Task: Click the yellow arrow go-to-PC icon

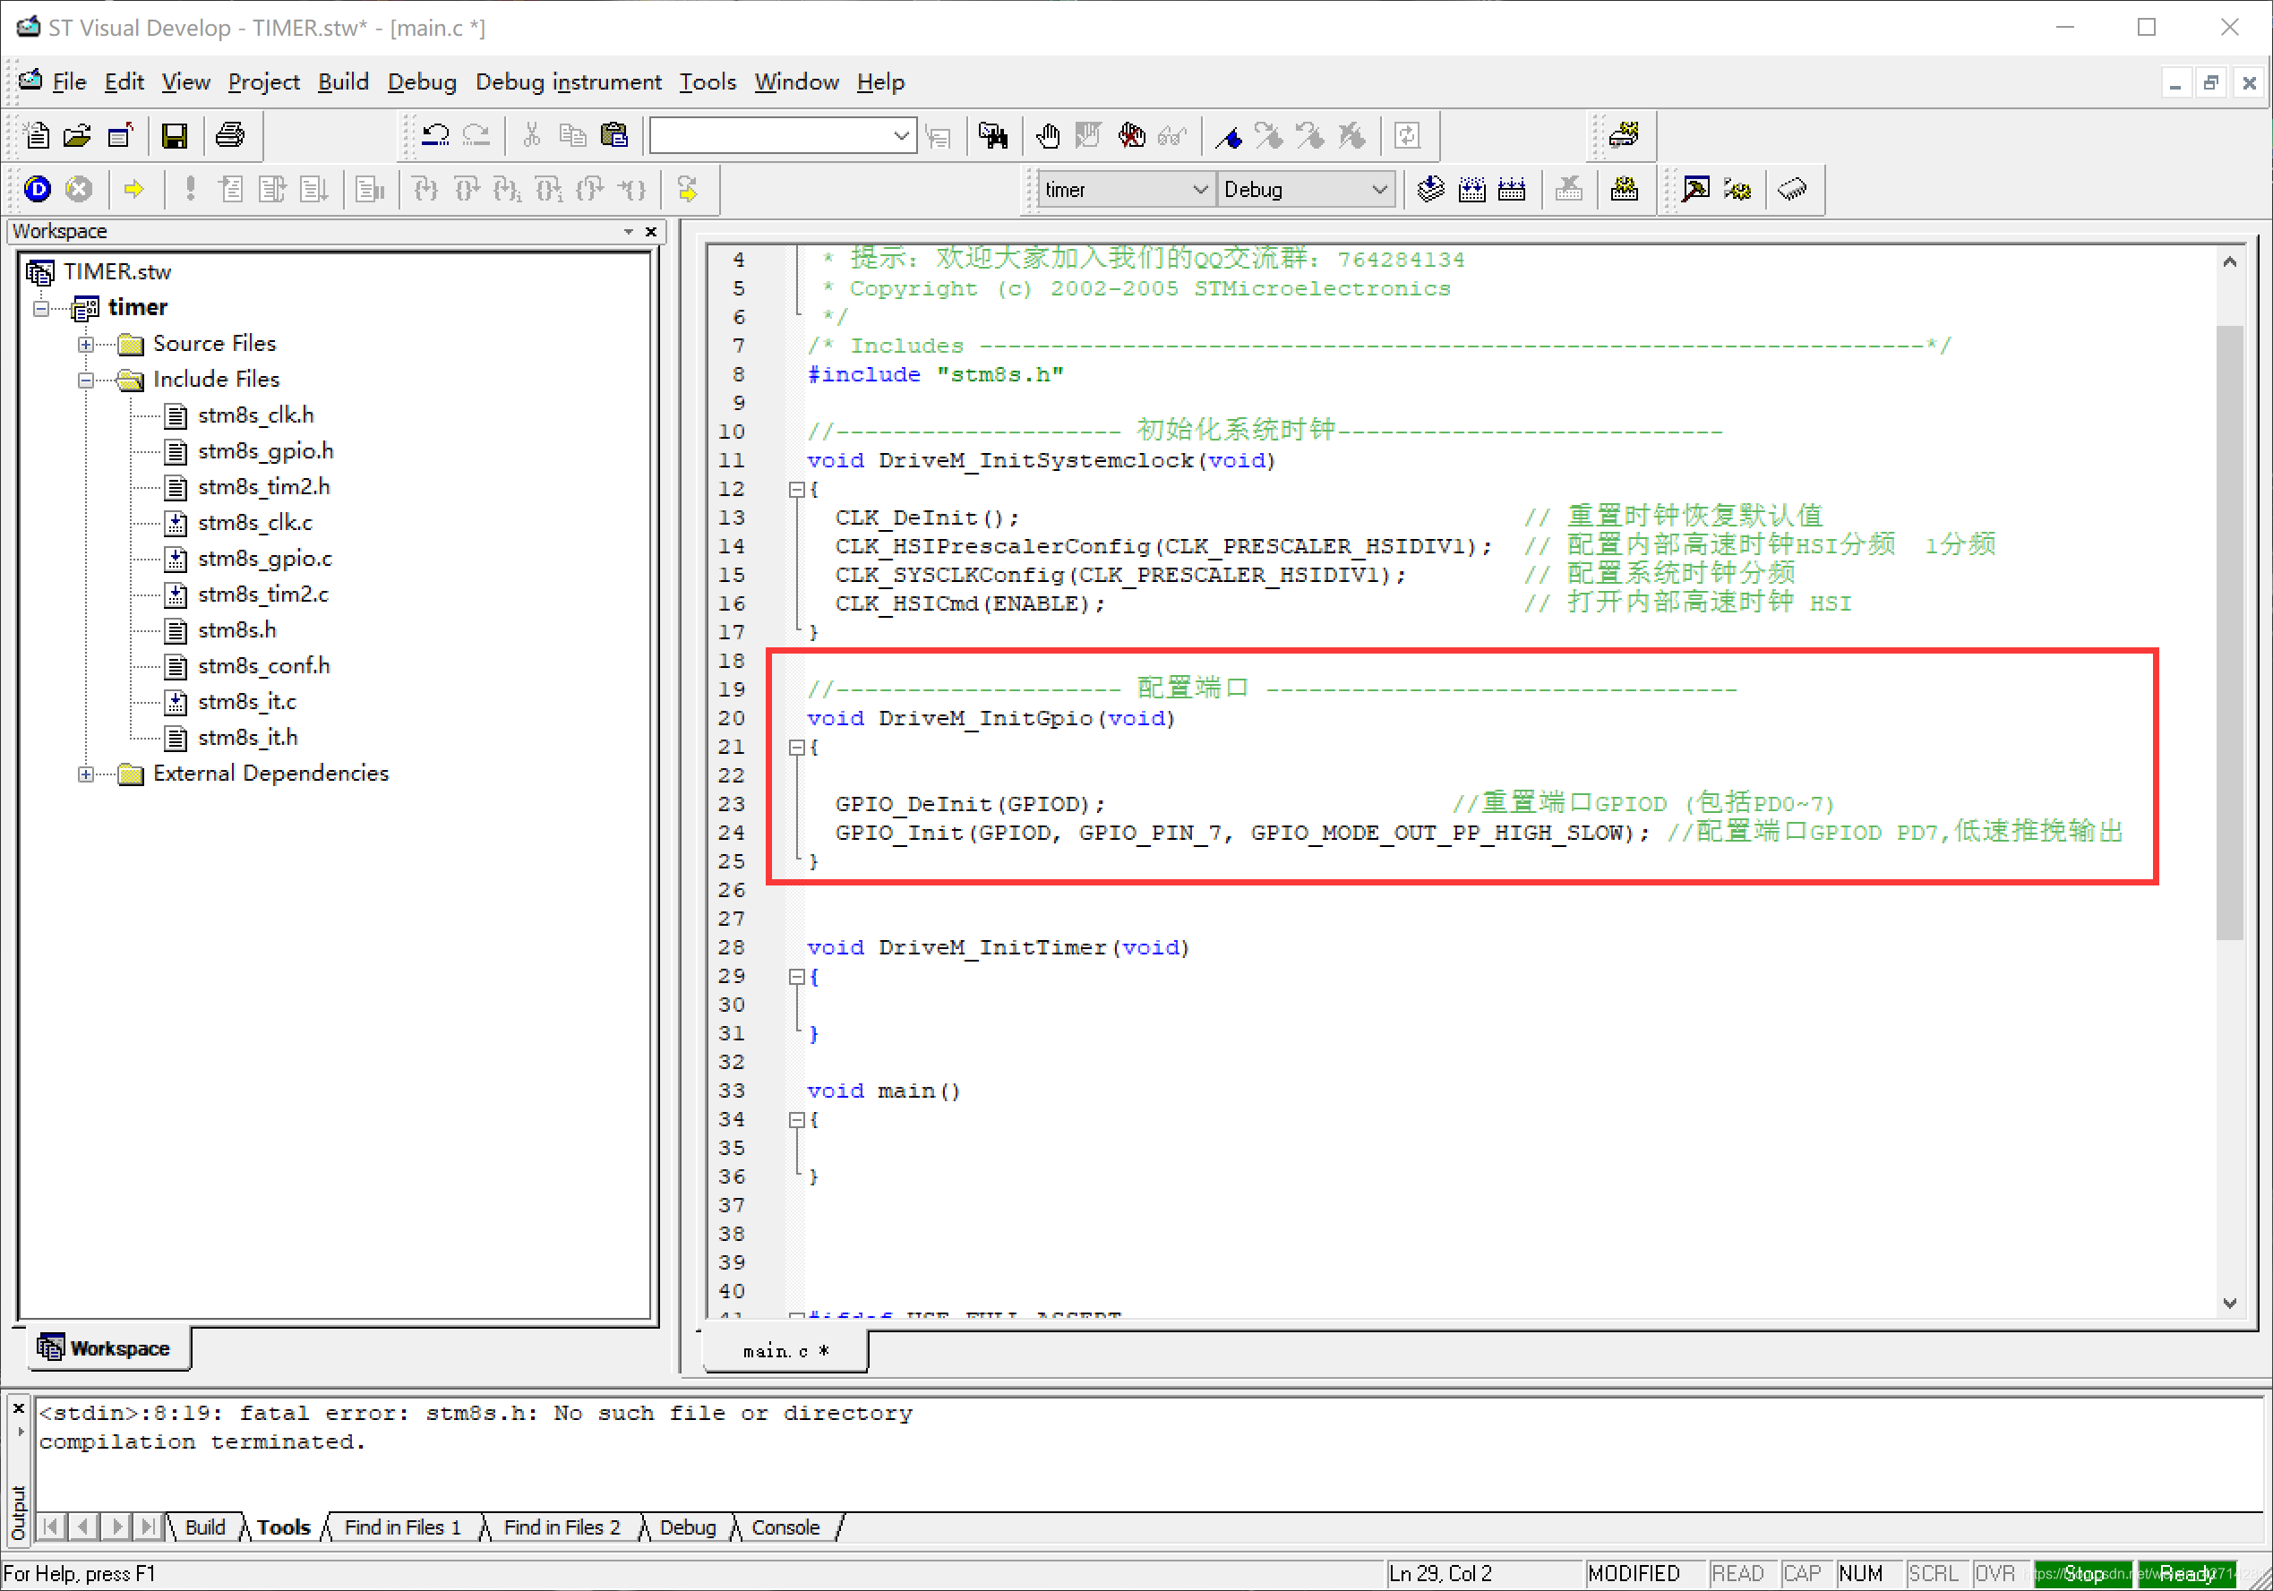Action: 133,189
